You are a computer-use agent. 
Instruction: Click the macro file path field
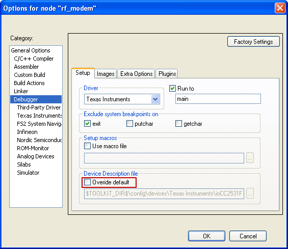[164, 158]
